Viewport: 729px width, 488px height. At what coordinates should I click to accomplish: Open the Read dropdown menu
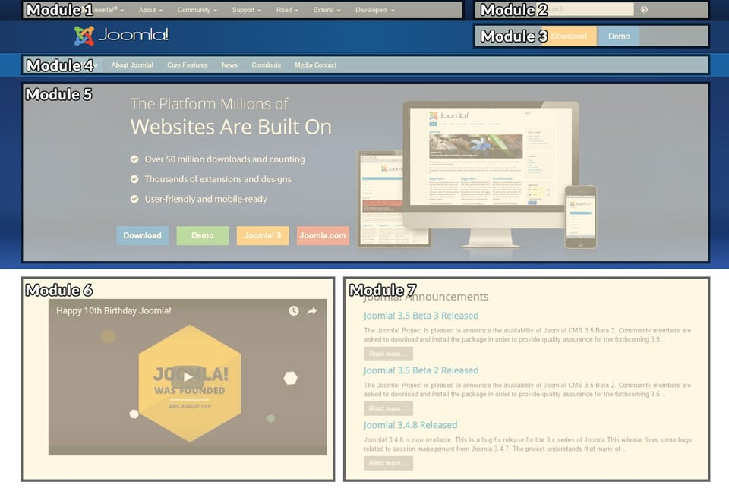pyautogui.click(x=287, y=10)
